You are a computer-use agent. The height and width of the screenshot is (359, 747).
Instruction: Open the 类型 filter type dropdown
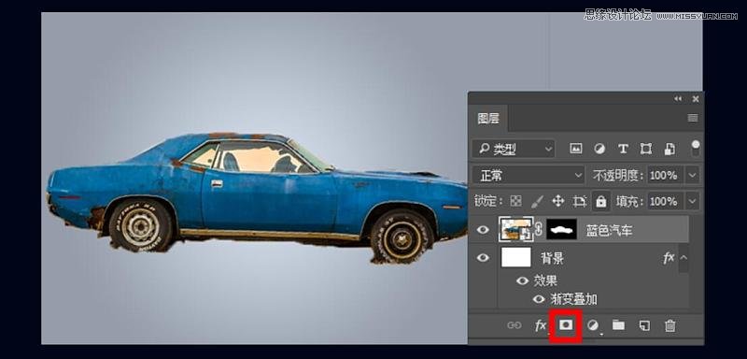(514, 150)
